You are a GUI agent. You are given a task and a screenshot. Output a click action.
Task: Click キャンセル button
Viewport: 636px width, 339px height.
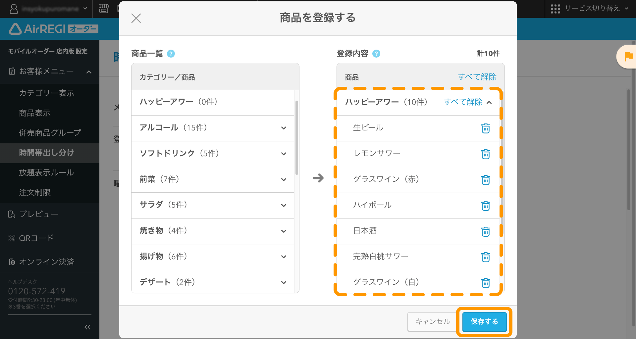pyautogui.click(x=433, y=321)
